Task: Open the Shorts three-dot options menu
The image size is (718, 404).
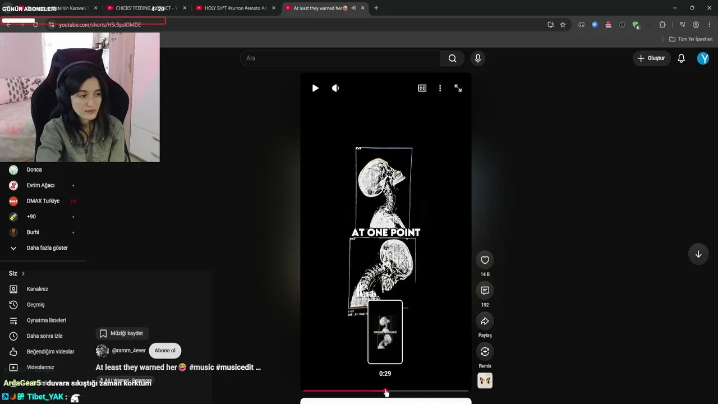Action: tap(440, 88)
